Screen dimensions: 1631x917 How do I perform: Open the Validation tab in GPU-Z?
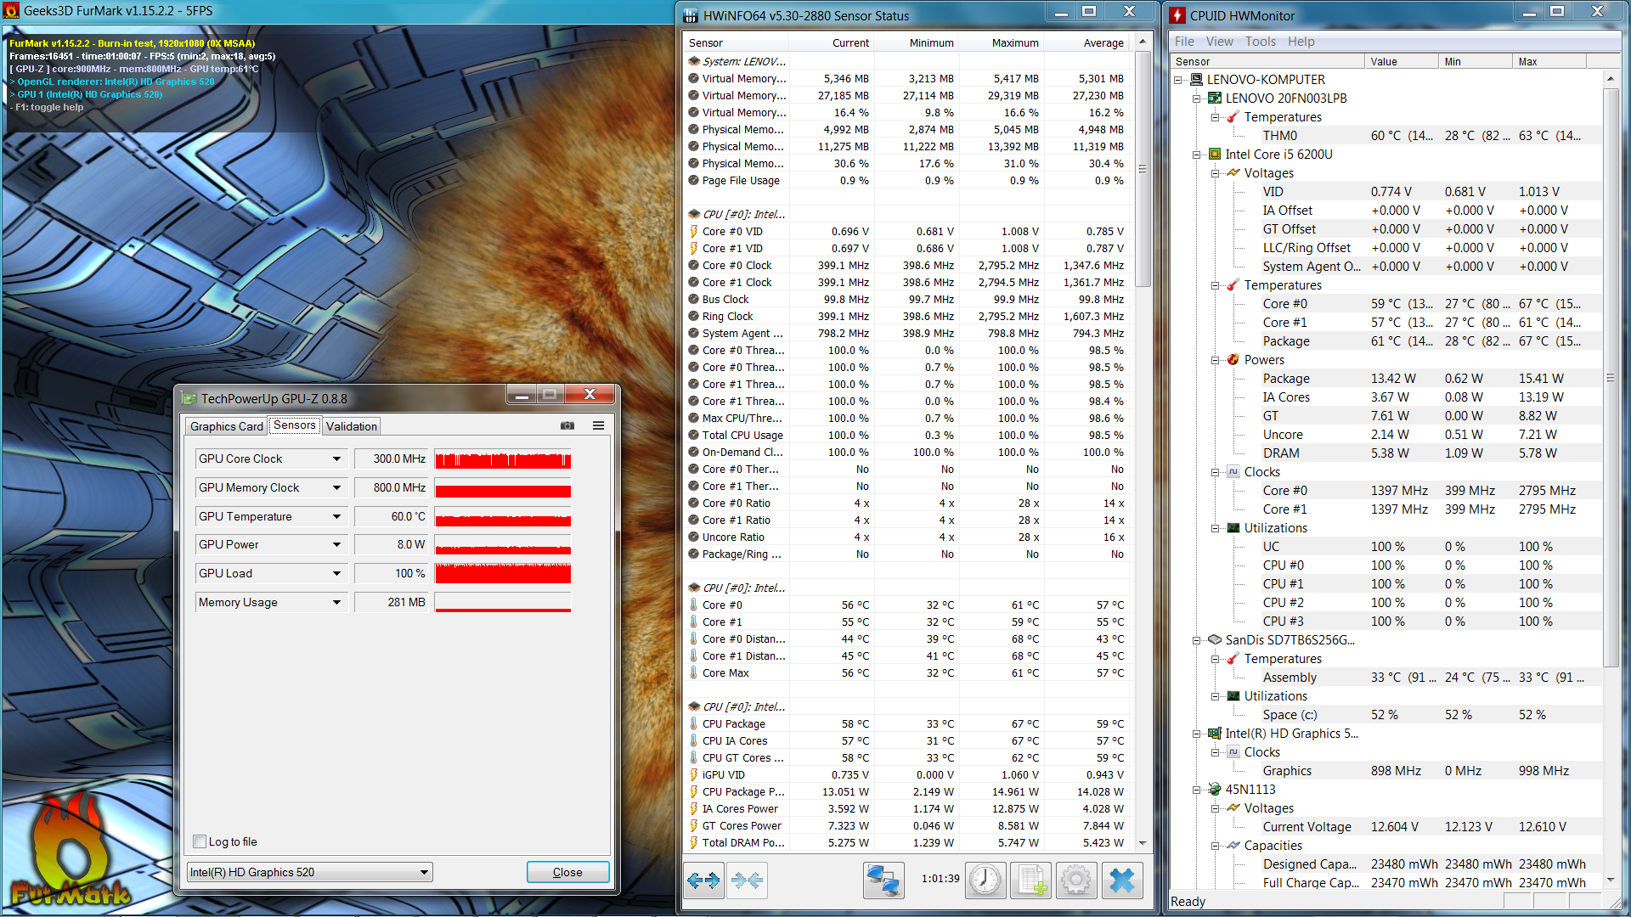tap(352, 426)
